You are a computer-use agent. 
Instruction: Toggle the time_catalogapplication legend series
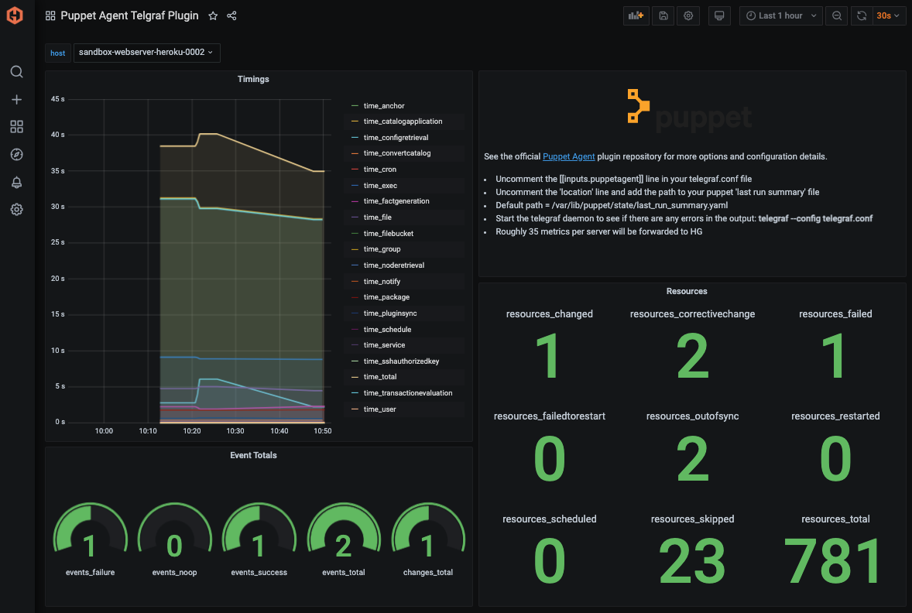[x=403, y=122]
